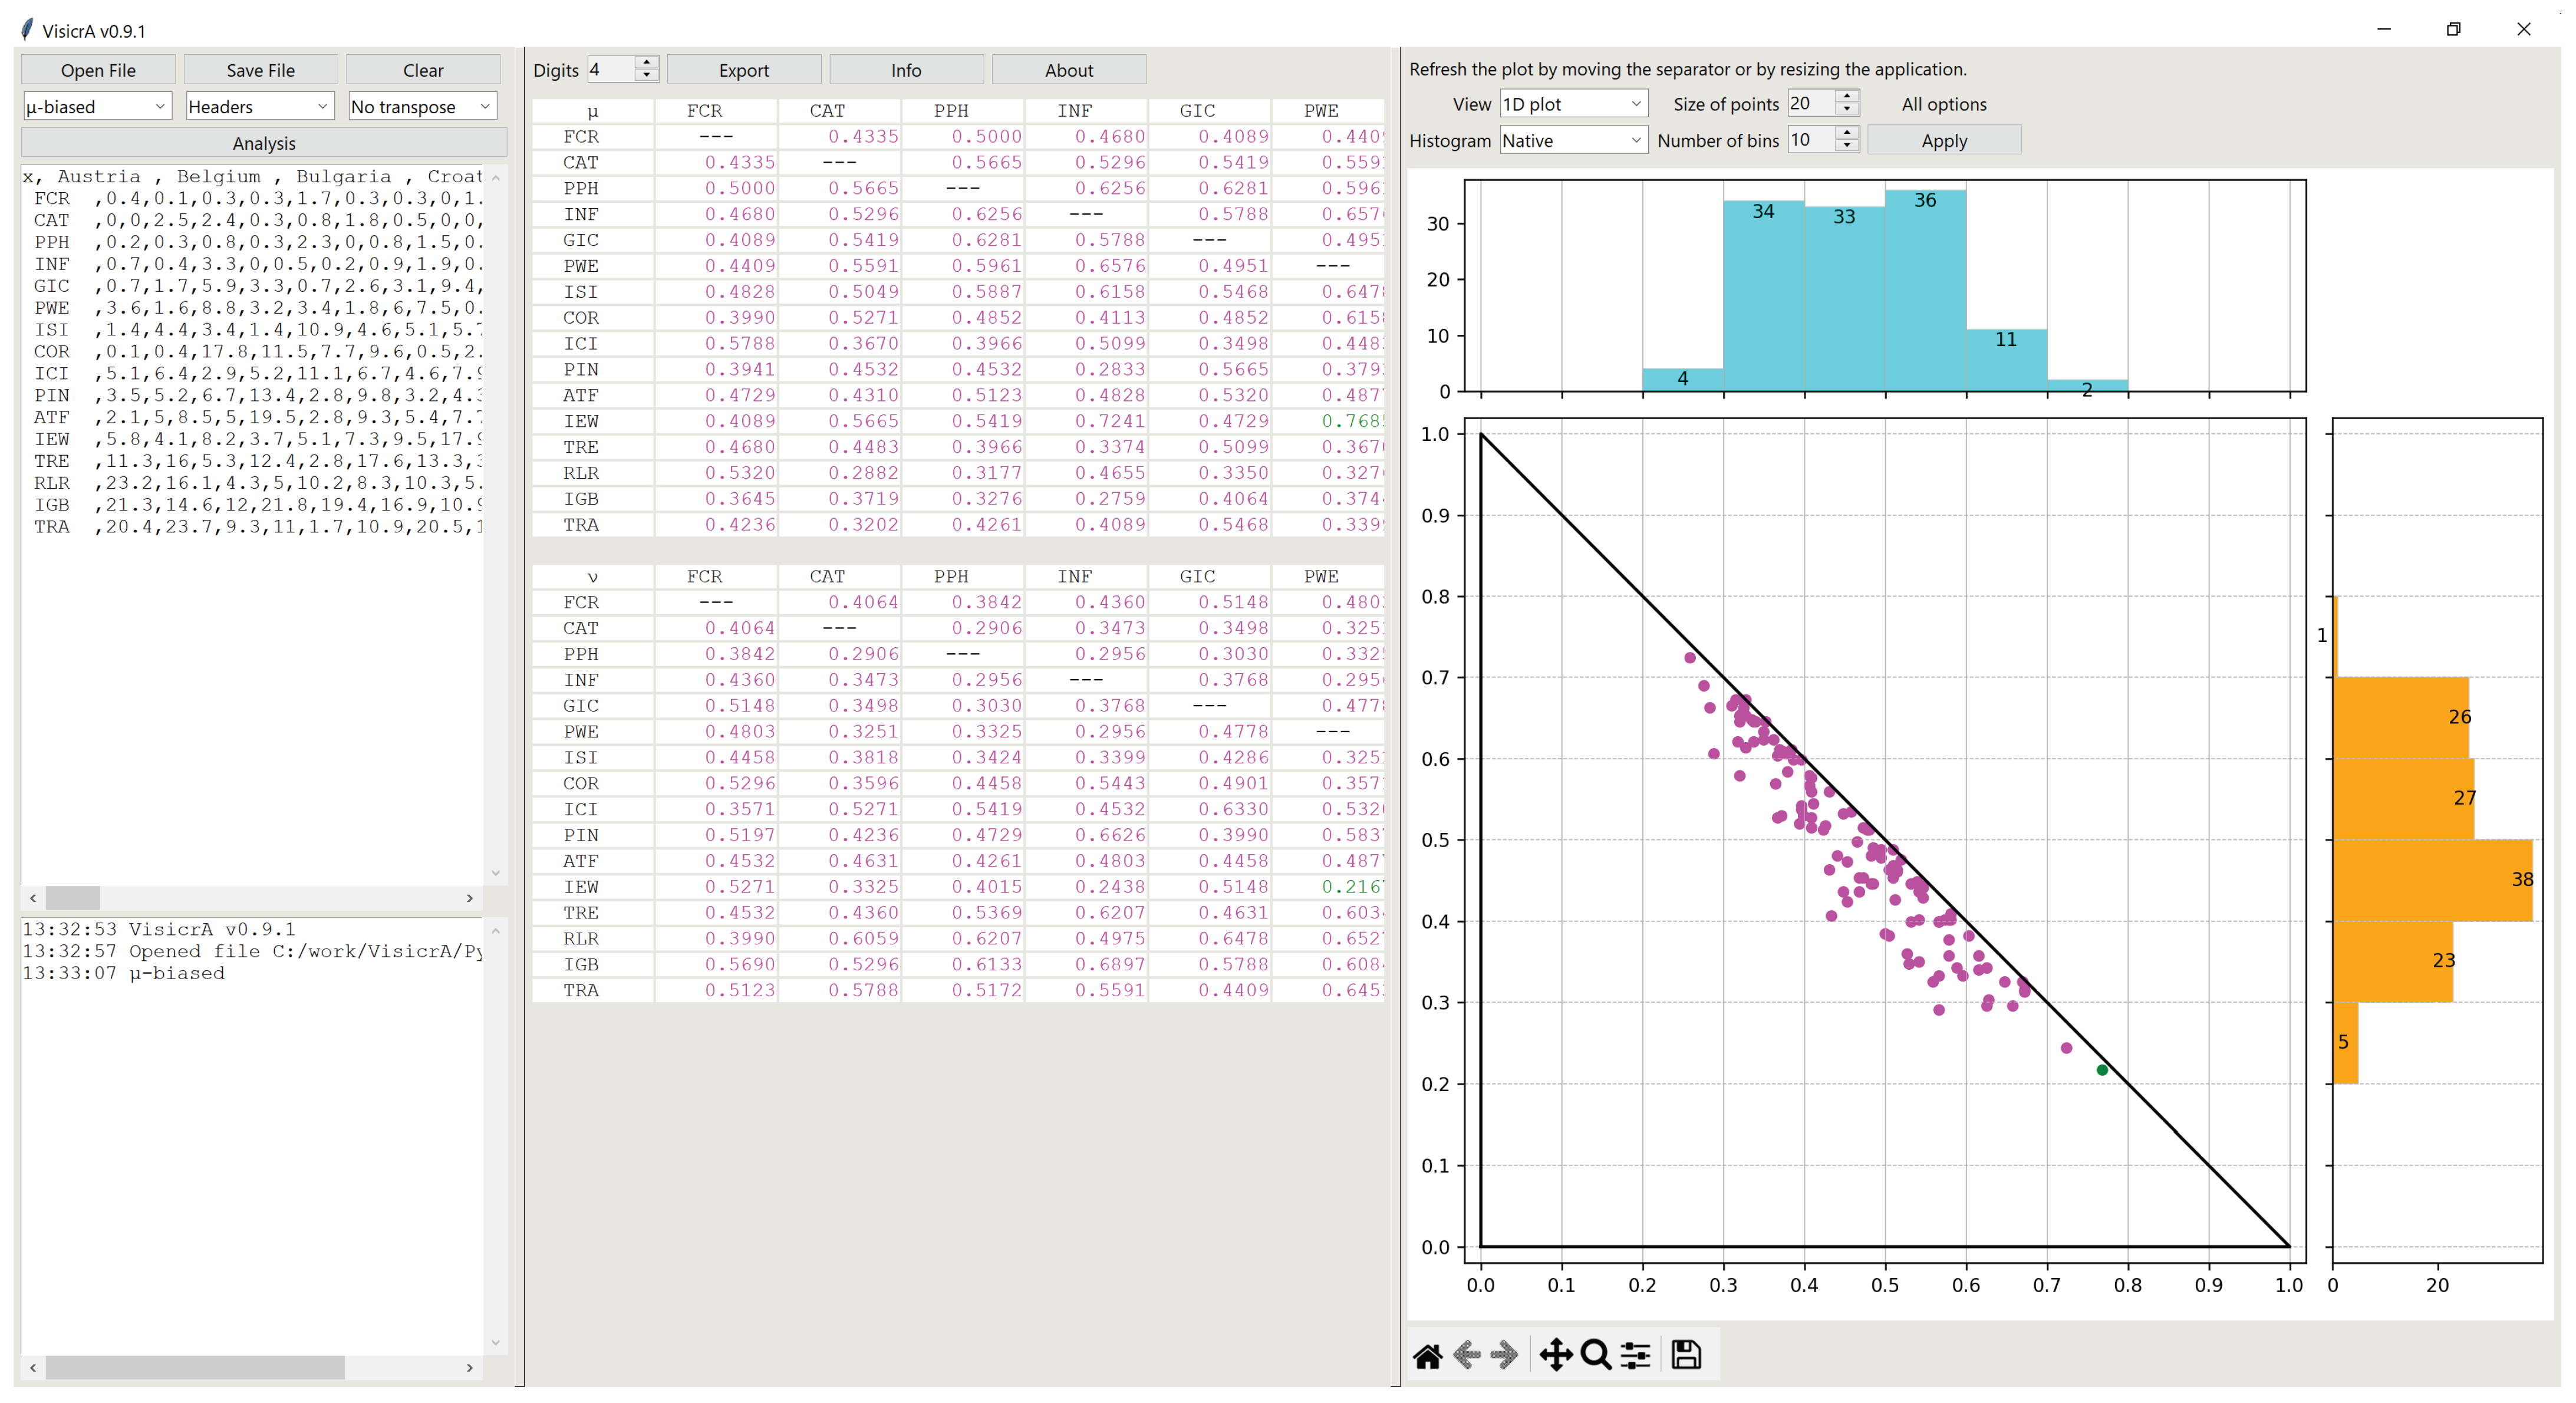
Task: Open the Histogram Native combo box
Action: pyautogui.click(x=1573, y=141)
